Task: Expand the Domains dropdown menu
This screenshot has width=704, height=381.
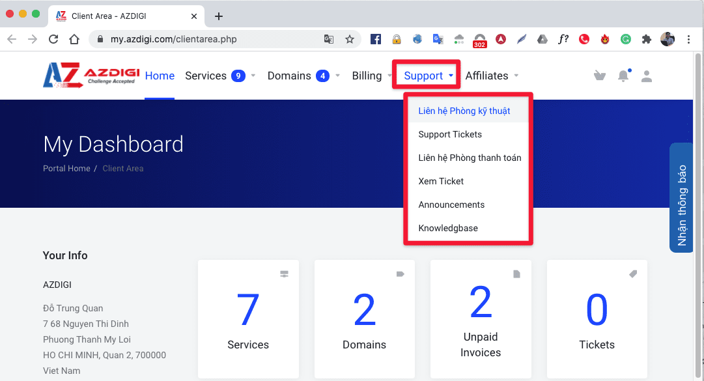Action: click(x=303, y=76)
